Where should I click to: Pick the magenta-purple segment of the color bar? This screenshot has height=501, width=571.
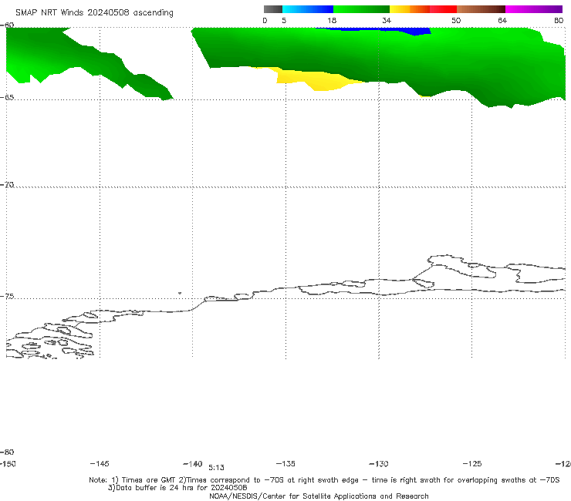click(534, 9)
